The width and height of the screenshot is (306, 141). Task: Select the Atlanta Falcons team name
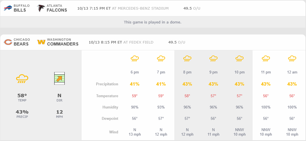[57, 8]
